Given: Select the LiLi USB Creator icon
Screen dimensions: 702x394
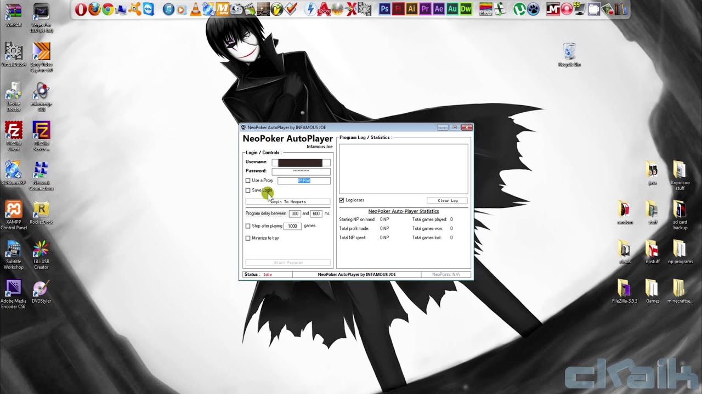Looking at the screenshot, I should (x=41, y=254).
